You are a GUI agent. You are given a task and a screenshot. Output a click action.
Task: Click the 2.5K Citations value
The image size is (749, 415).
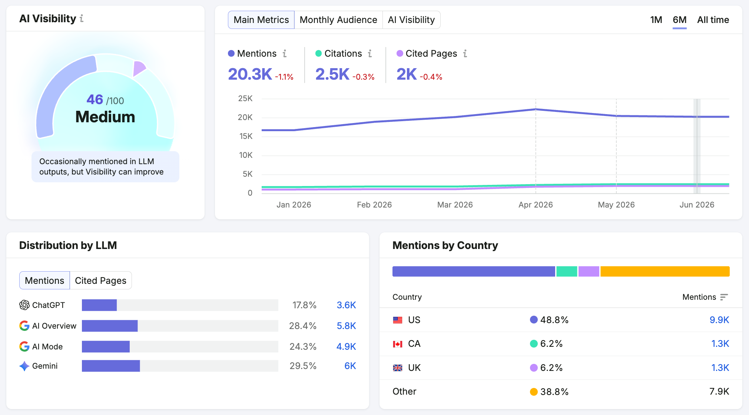[x=332, y=74]
